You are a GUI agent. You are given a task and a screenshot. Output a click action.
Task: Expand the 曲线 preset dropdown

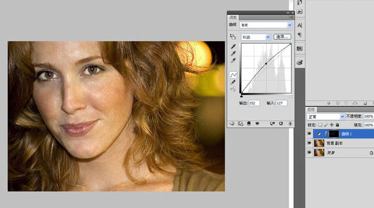[266, 25]
